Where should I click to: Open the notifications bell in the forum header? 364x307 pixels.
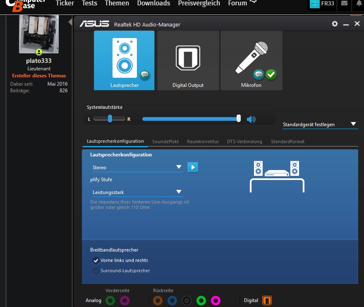click(x=359, y=3)
